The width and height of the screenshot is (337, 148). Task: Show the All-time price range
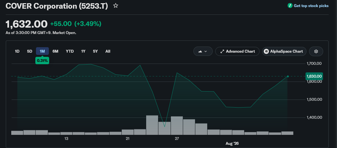click(x=108, y=51)
